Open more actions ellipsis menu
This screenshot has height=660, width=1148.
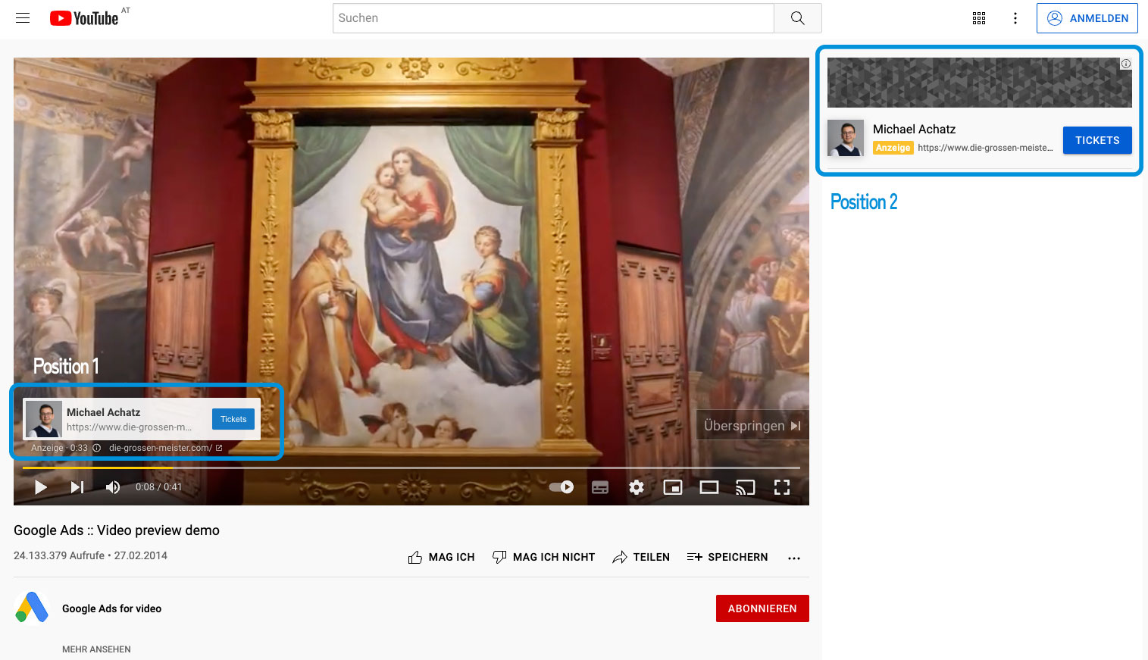[x=794, y=558]
